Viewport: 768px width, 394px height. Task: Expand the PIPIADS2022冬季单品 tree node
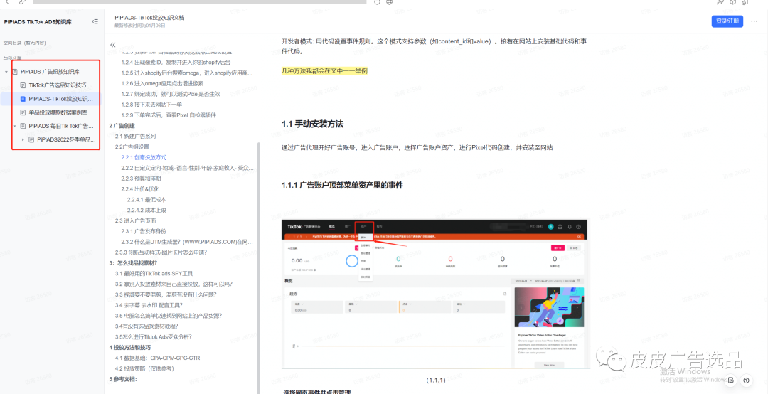(x=23, y=139)
